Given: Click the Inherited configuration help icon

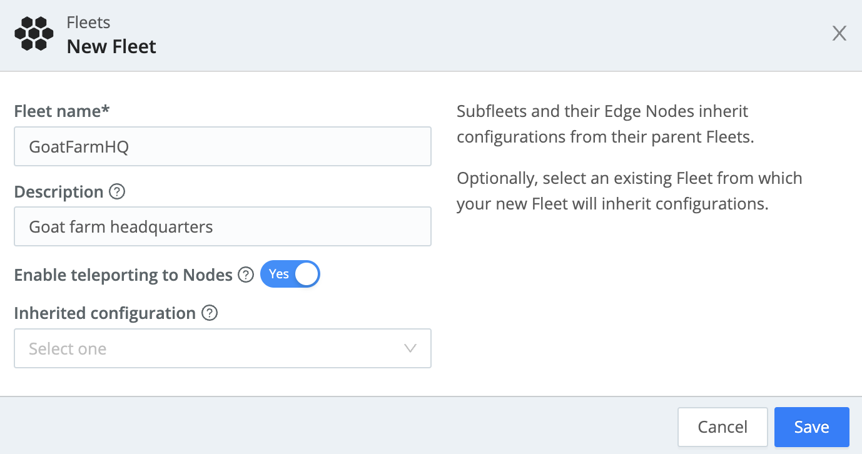Looking at the screenshot, I should (210, 314).
